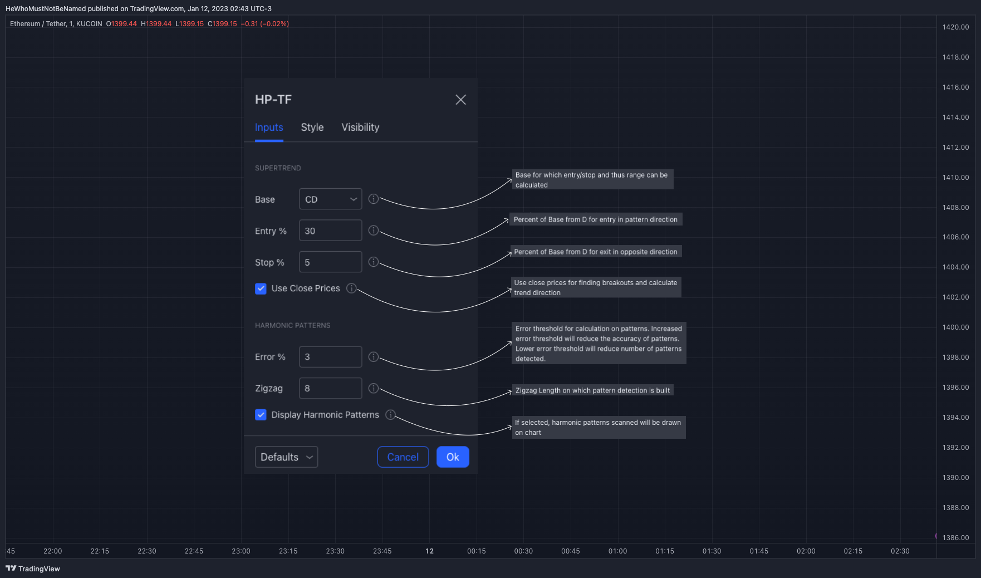This screenshot has width=981, height=578.
Task: Click the TradingView logo
Action: 33,569
